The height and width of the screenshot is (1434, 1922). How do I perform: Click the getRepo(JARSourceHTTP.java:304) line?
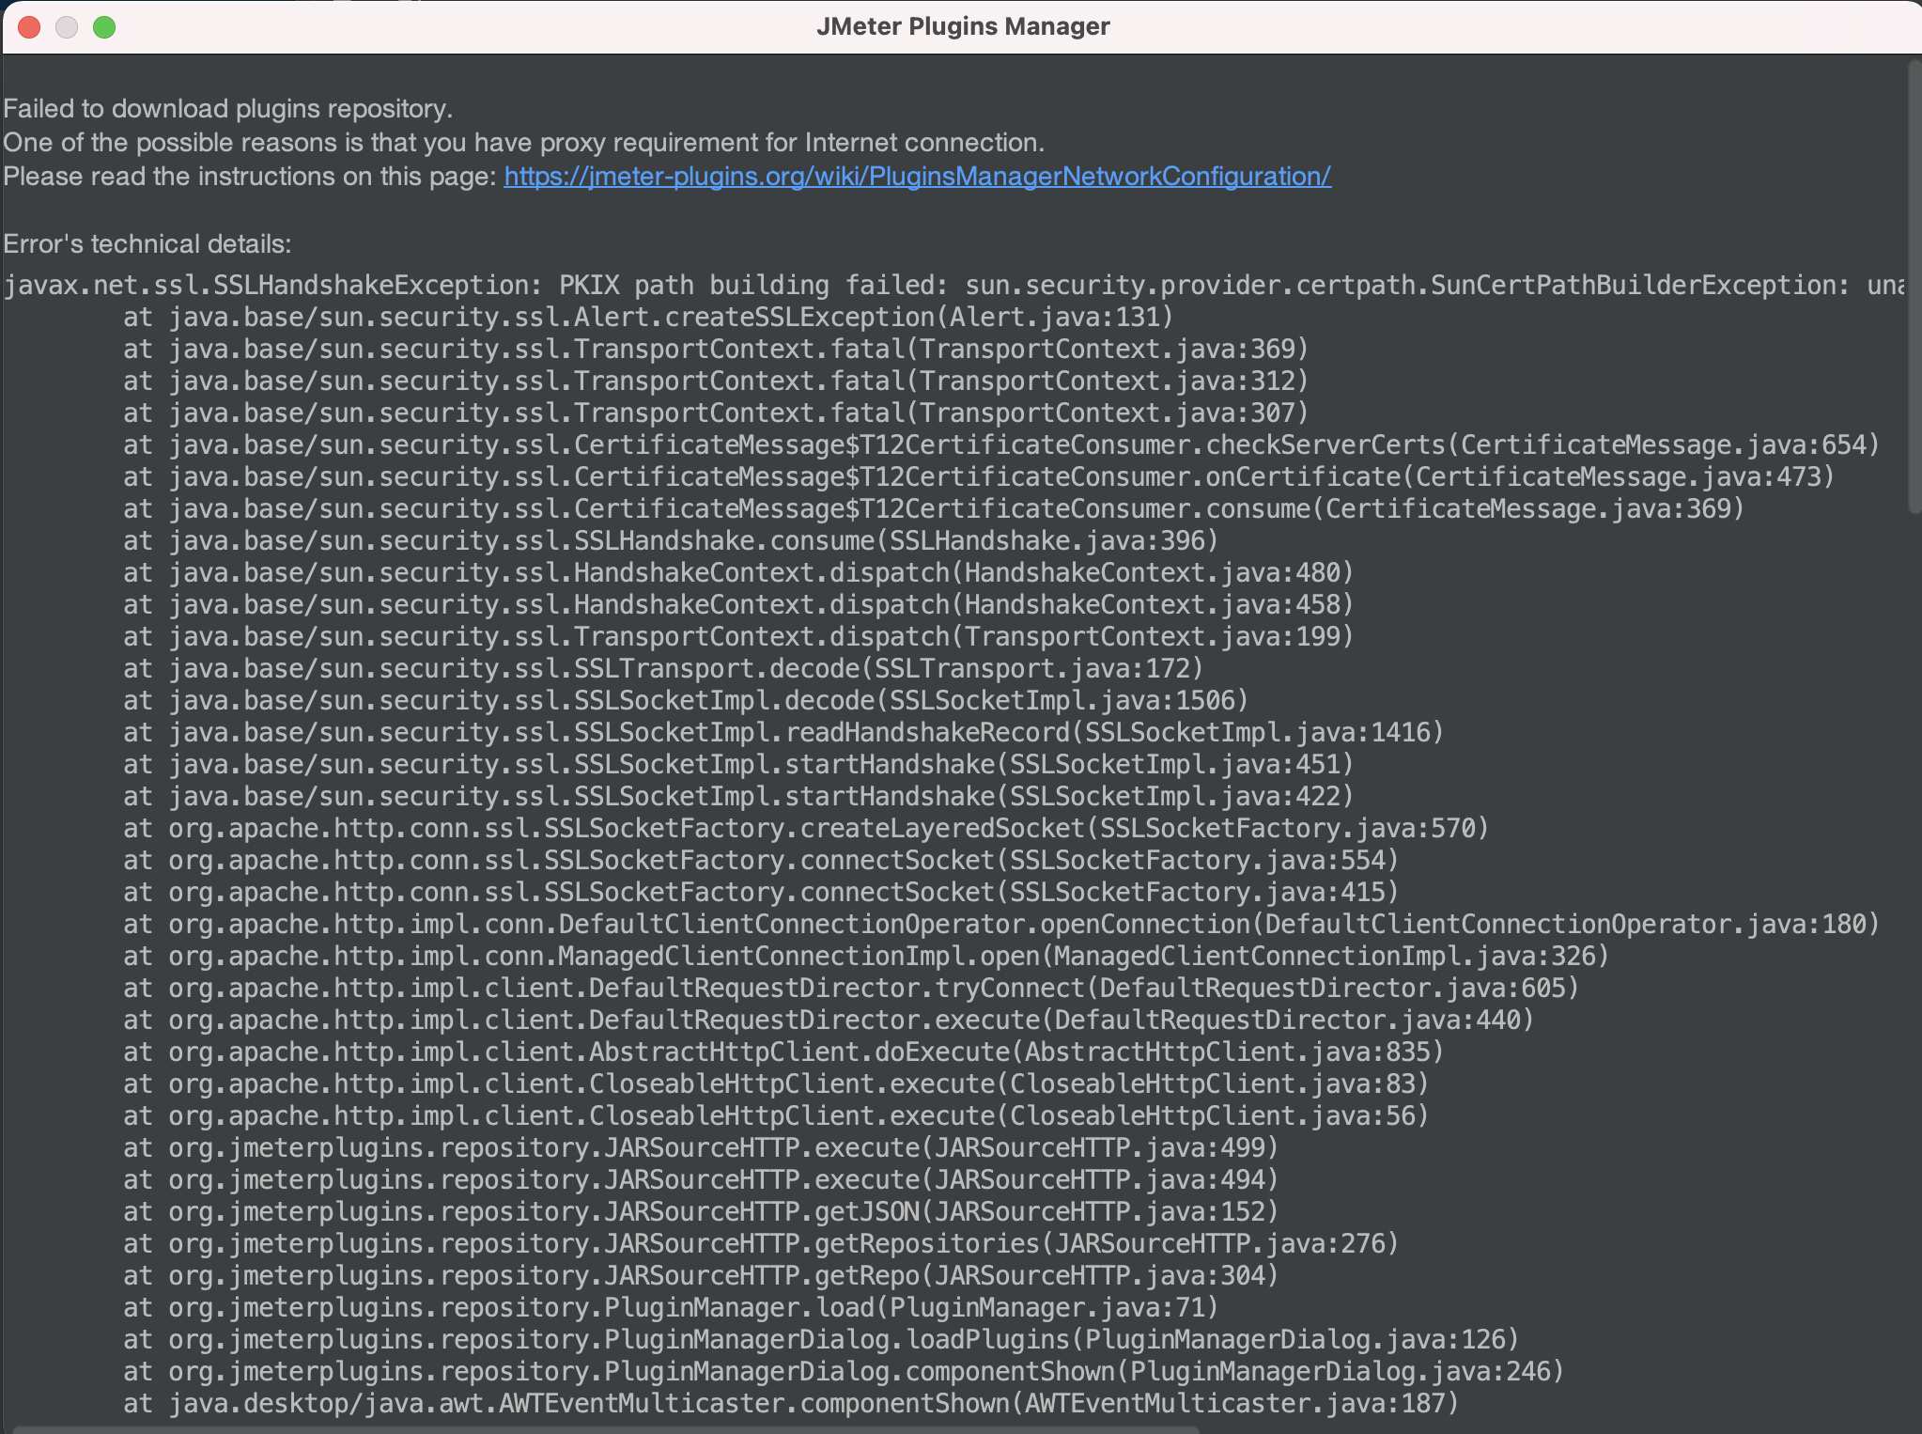click(x=701, y=1275)
